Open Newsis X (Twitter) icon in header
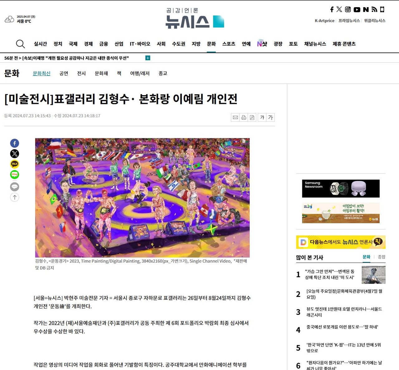This screenshot has width=399, height=370. tap(339, 9)
